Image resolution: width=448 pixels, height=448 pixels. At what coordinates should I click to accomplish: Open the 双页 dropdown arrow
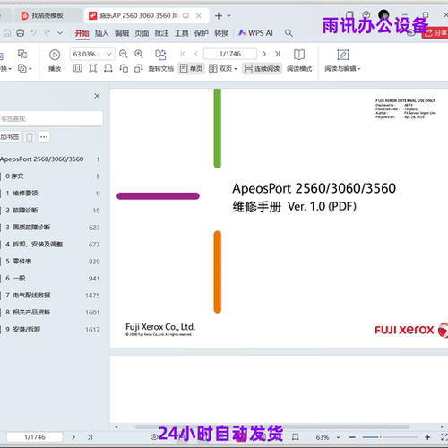tap(236, 69)
